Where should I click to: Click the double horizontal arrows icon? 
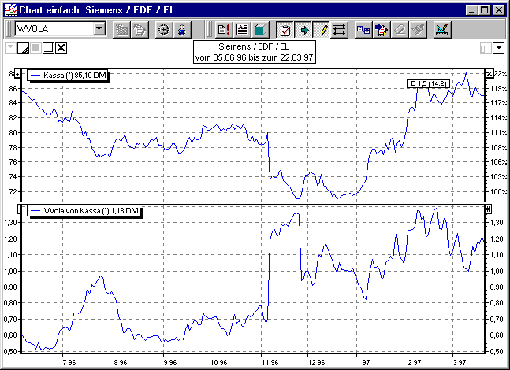pyautogui.click(x=340, y=29)
